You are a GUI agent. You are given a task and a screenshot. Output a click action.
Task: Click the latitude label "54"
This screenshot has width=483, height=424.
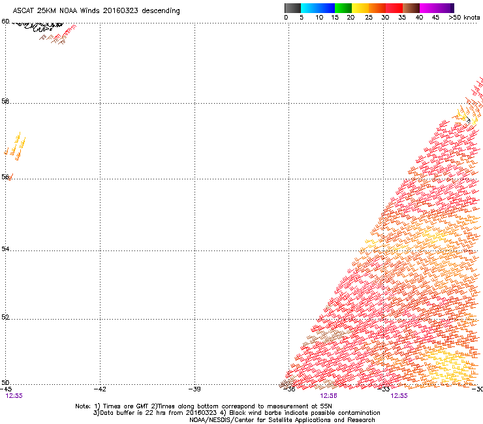[x=5, y=249]
